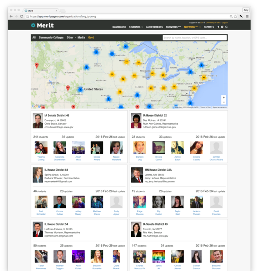Open the settings gear icon in navbar
Image resolution: width=258 pixels, height=271 pixels.
pos(222,27)
